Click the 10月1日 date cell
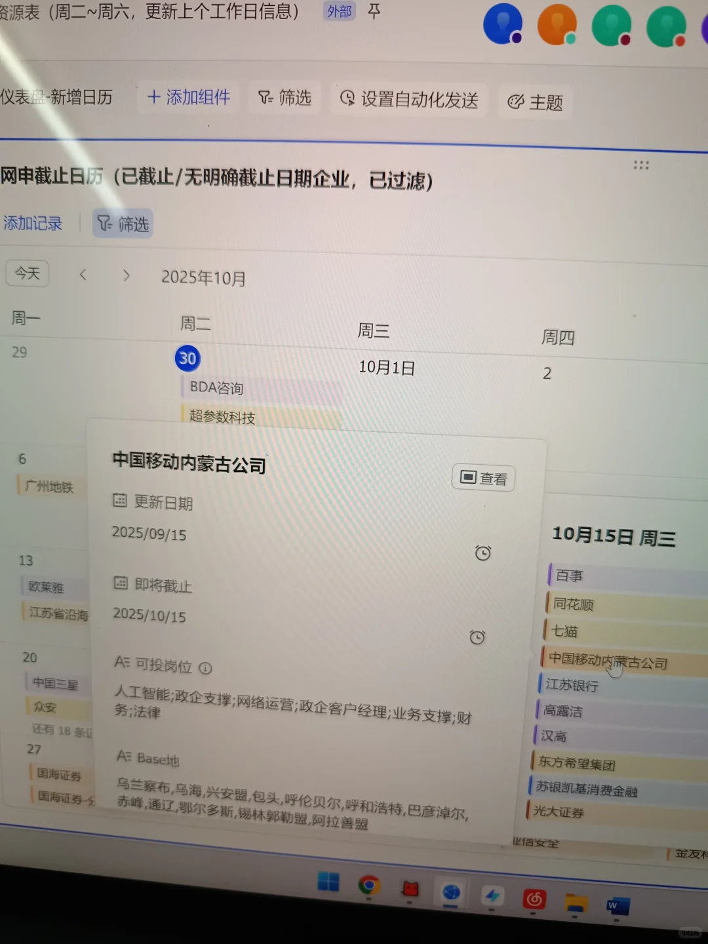This screenshot has height=944, width=708. (387, 368)
